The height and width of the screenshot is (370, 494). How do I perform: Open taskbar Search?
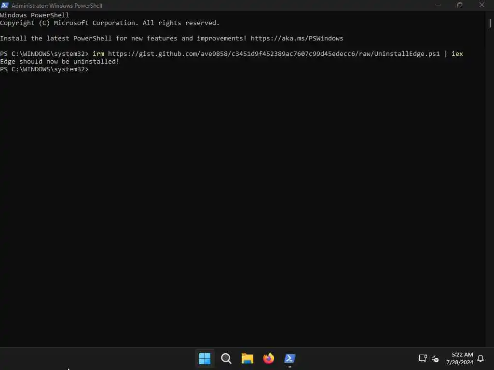(226, 358)
